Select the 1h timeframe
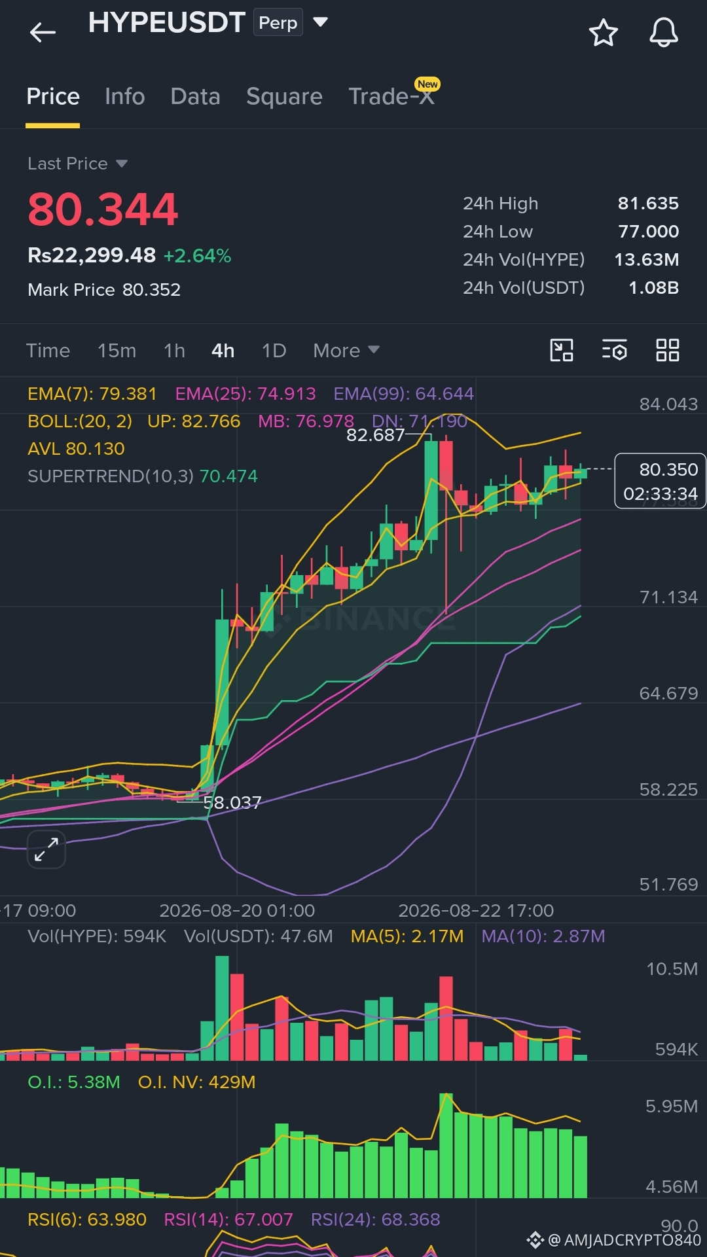This screenshot has width=707, height=1257. pyautogui.click(x=174, y=351)
